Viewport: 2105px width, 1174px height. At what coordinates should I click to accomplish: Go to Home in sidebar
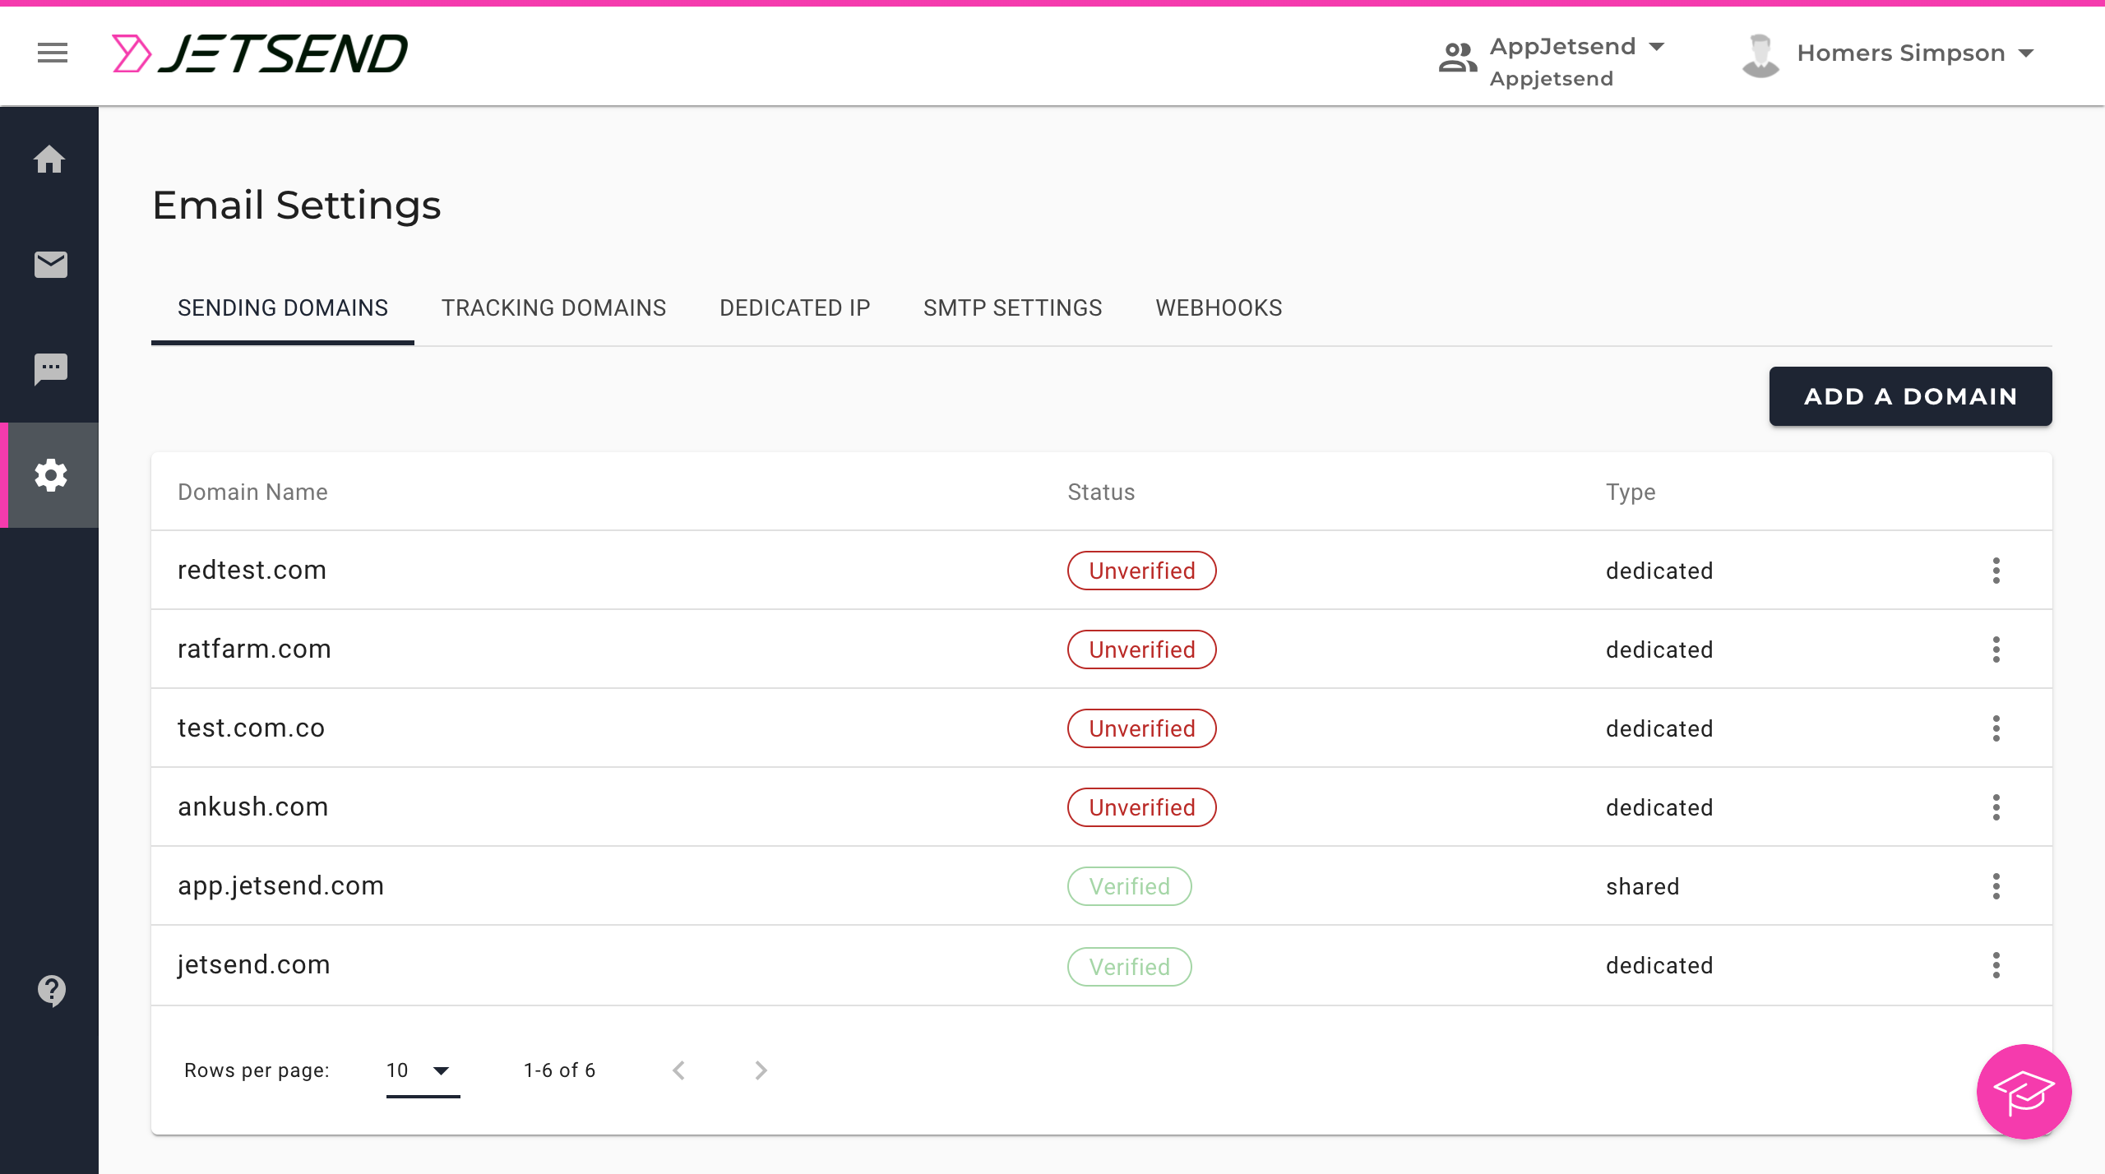(49, 159)
